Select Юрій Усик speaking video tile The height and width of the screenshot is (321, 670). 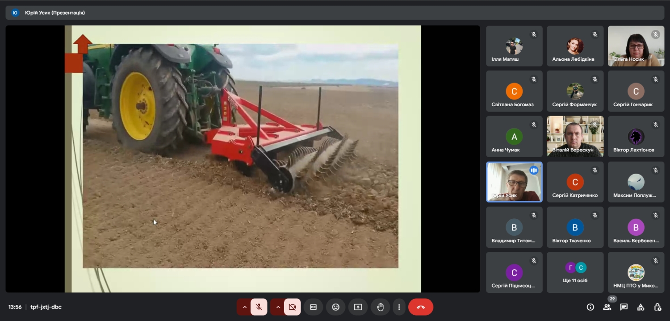pyautogui.click(x=514, y=182)
